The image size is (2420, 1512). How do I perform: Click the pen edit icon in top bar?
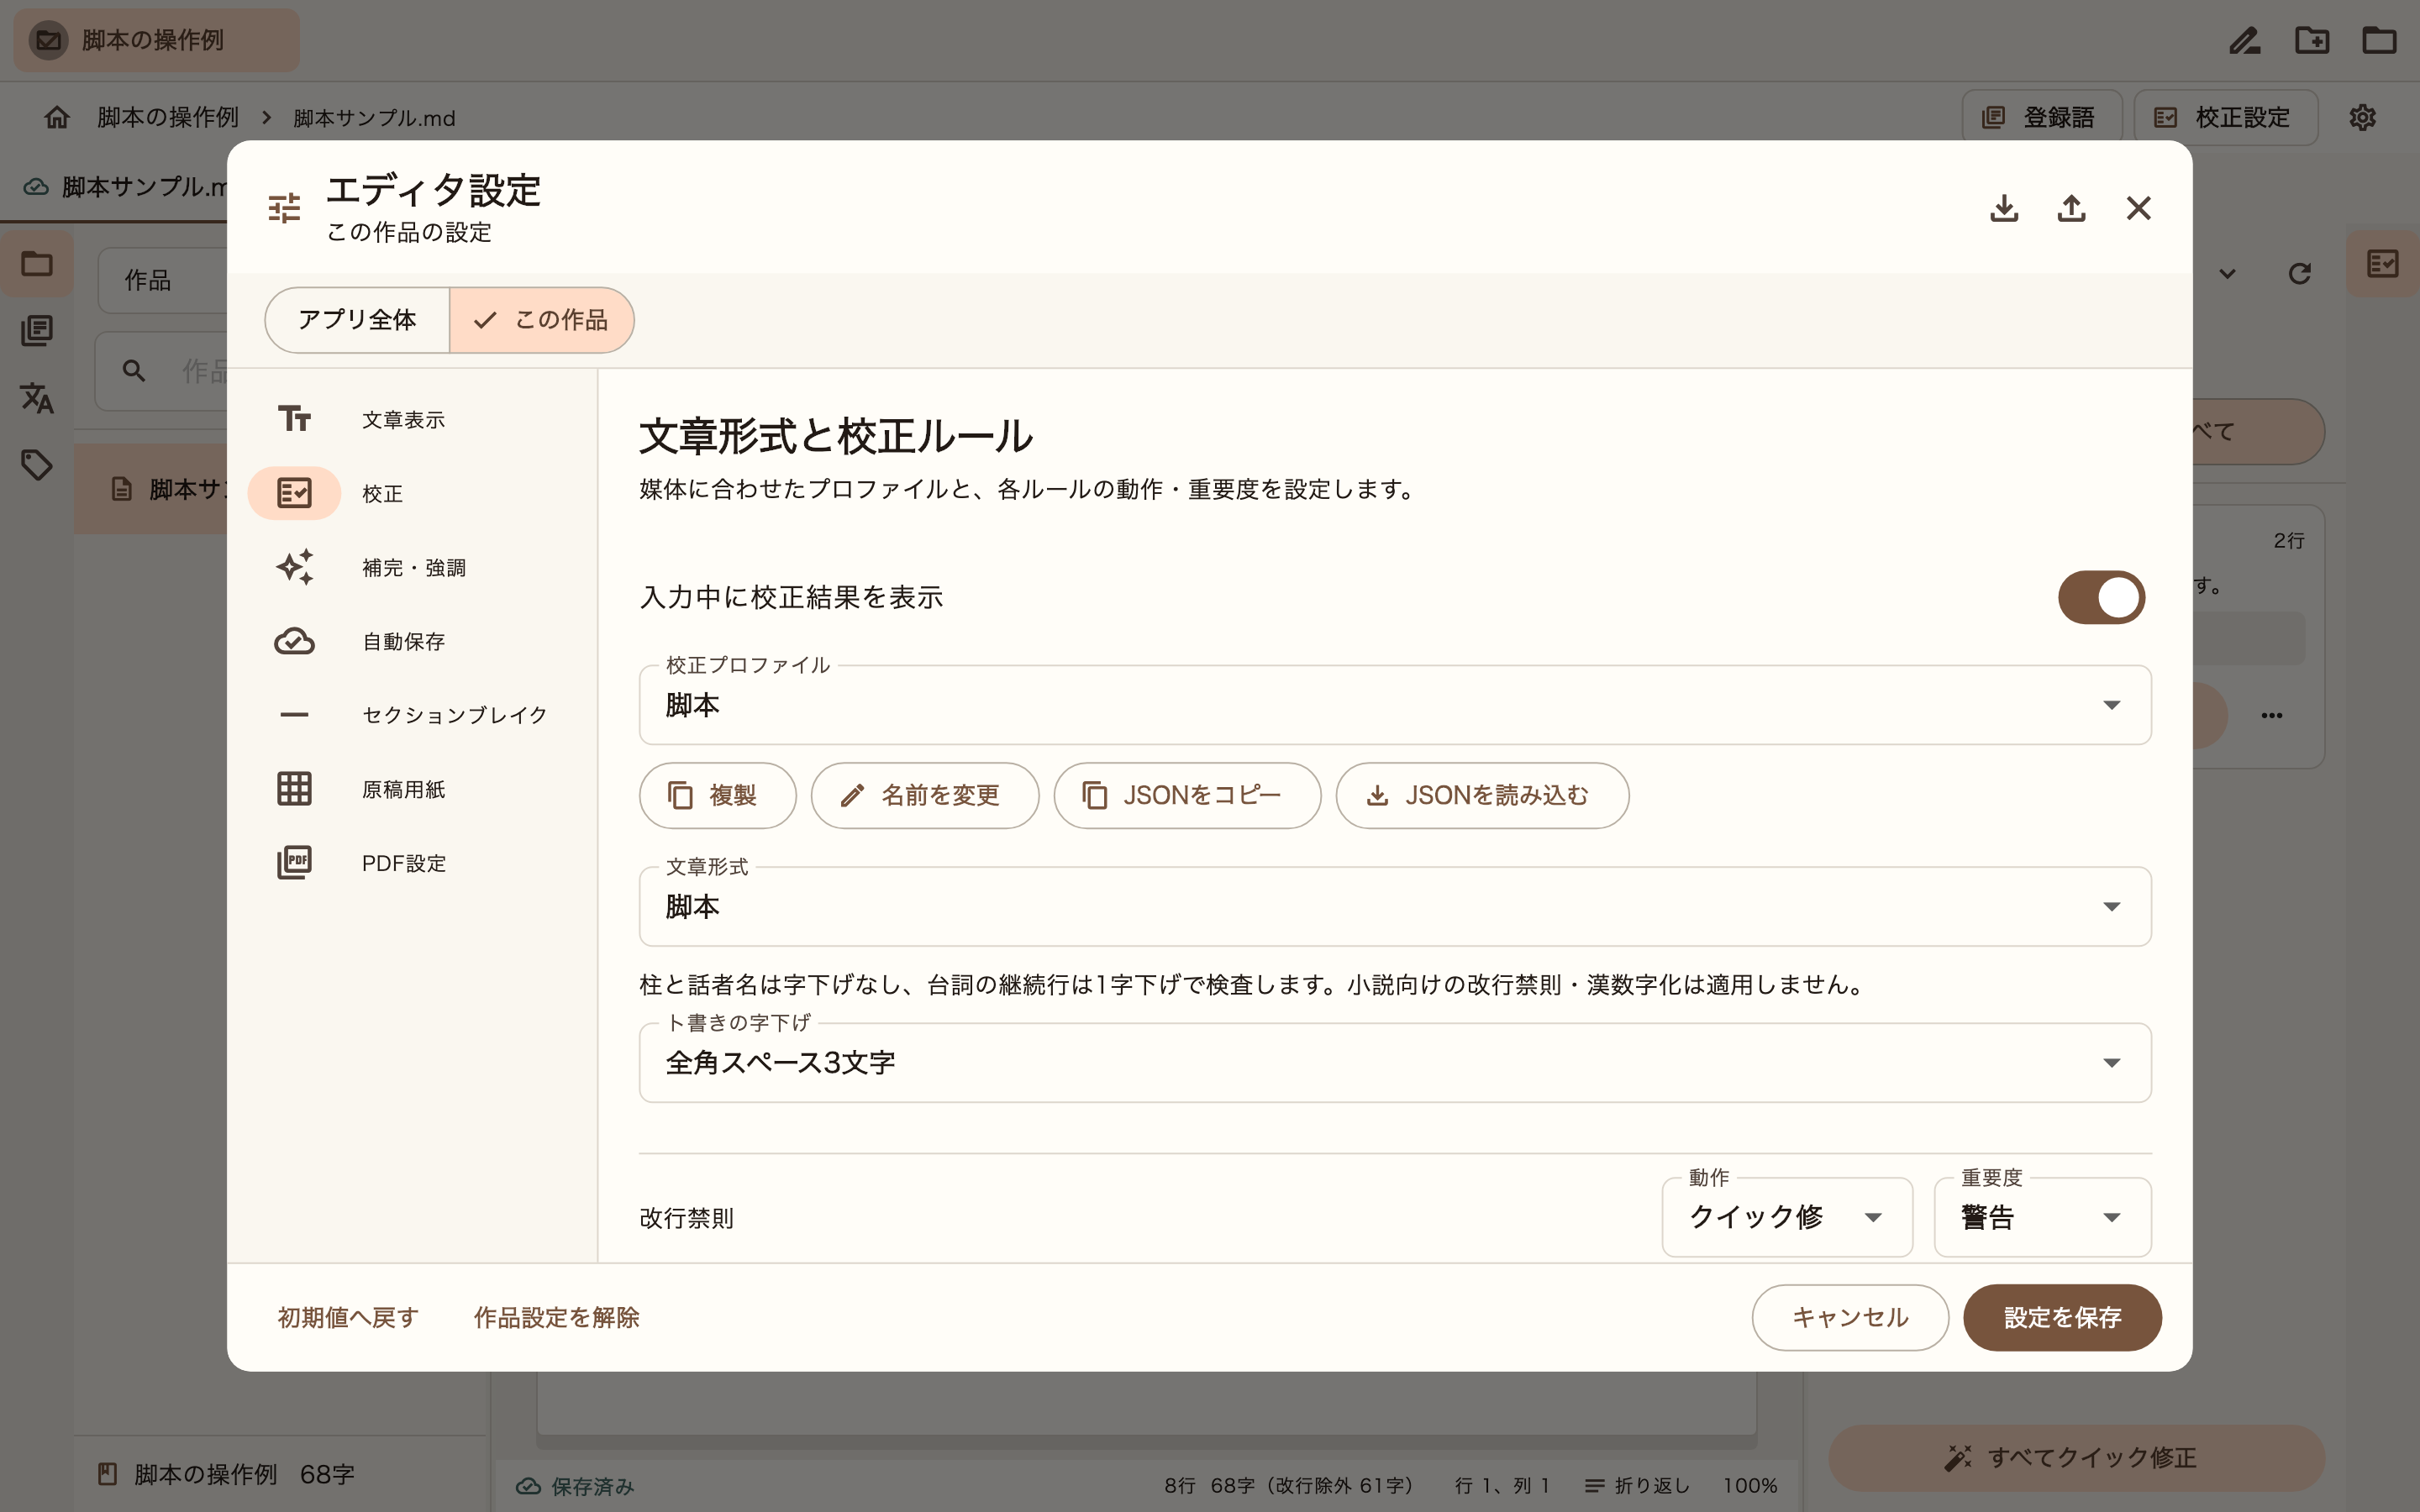click(x=2245, y=40)
